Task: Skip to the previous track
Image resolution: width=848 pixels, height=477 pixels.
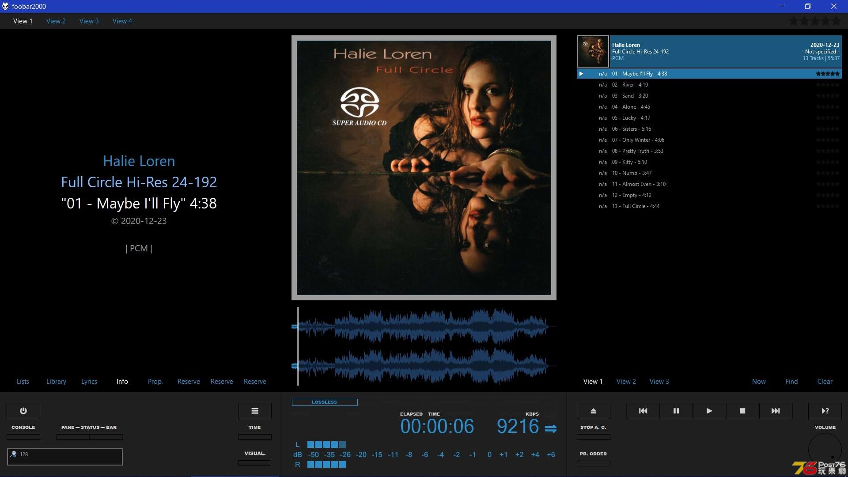Action: [x=643, y=411]
